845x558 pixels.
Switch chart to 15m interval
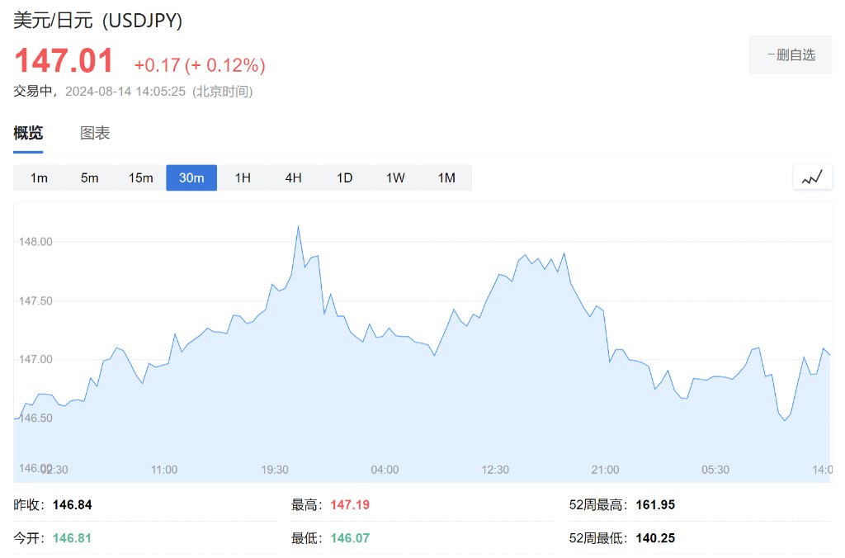[140, 178]
